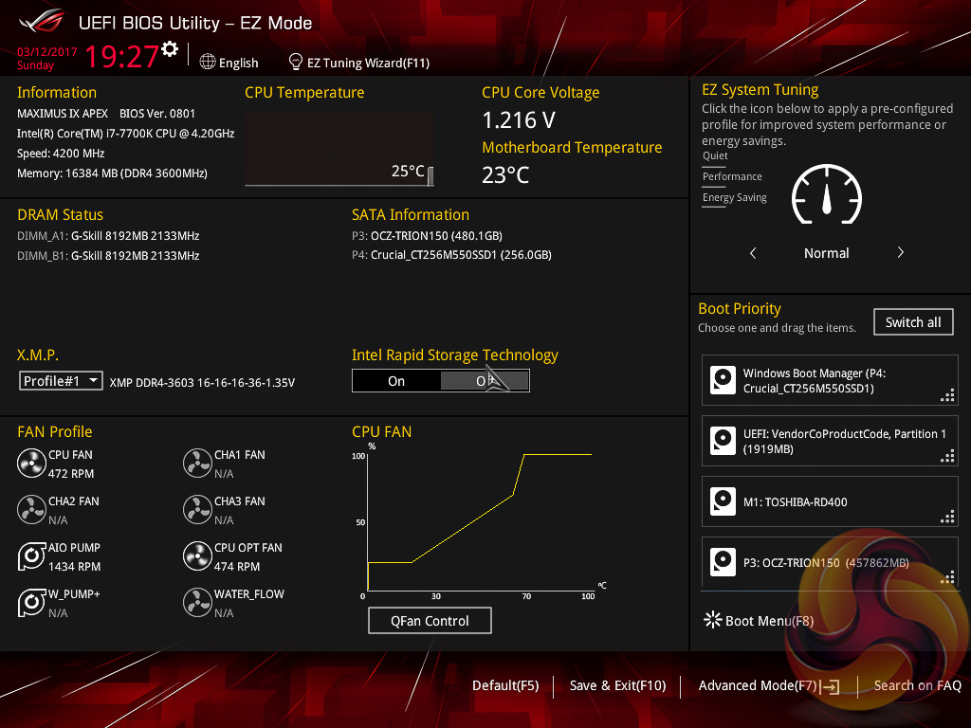The height and width of the screenshot is (728, 971).
Task: Turn Intel Rapid Storage Technology Off
Action: (485, 381)
